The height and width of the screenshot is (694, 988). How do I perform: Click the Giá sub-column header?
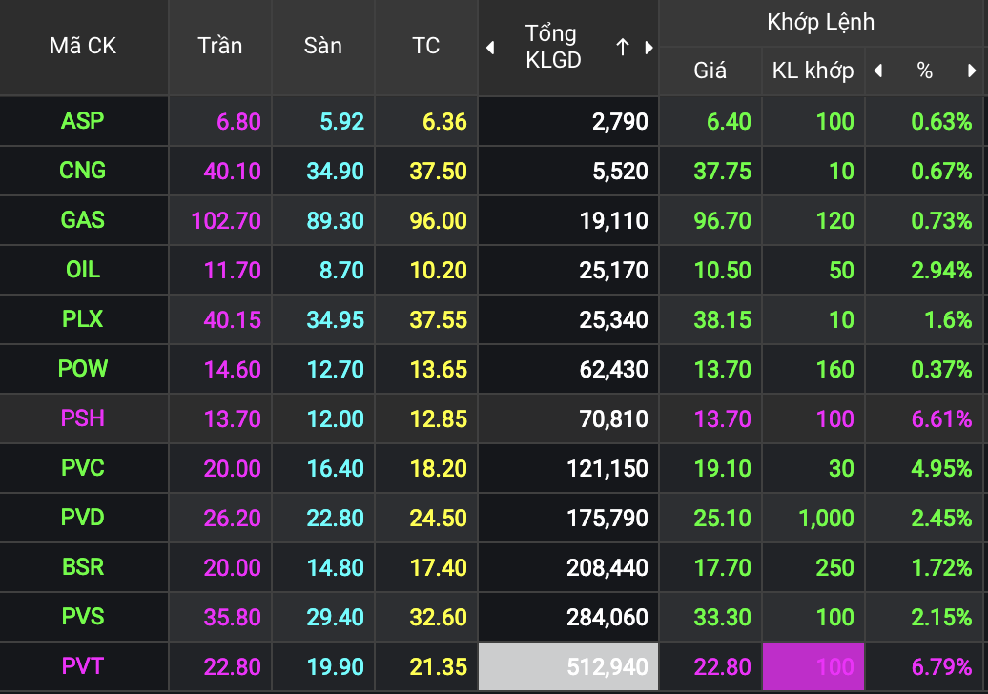point(710,71)
